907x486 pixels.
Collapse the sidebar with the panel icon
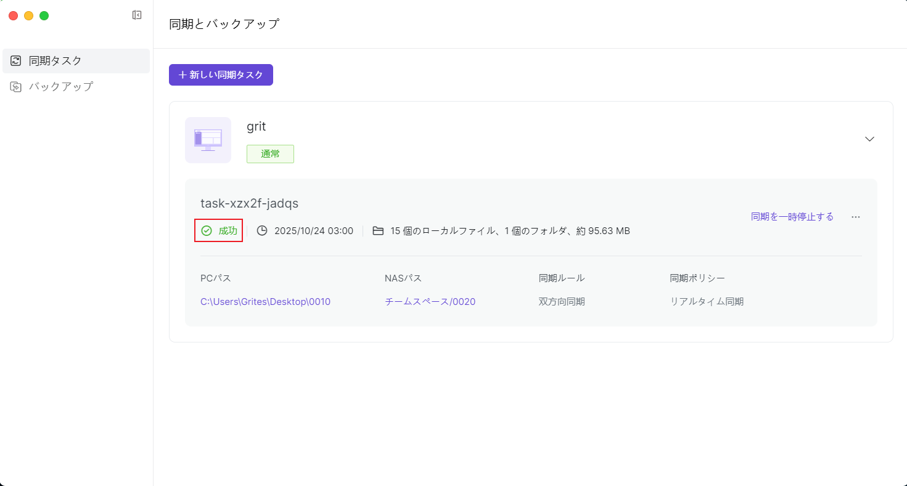point(137,15)
